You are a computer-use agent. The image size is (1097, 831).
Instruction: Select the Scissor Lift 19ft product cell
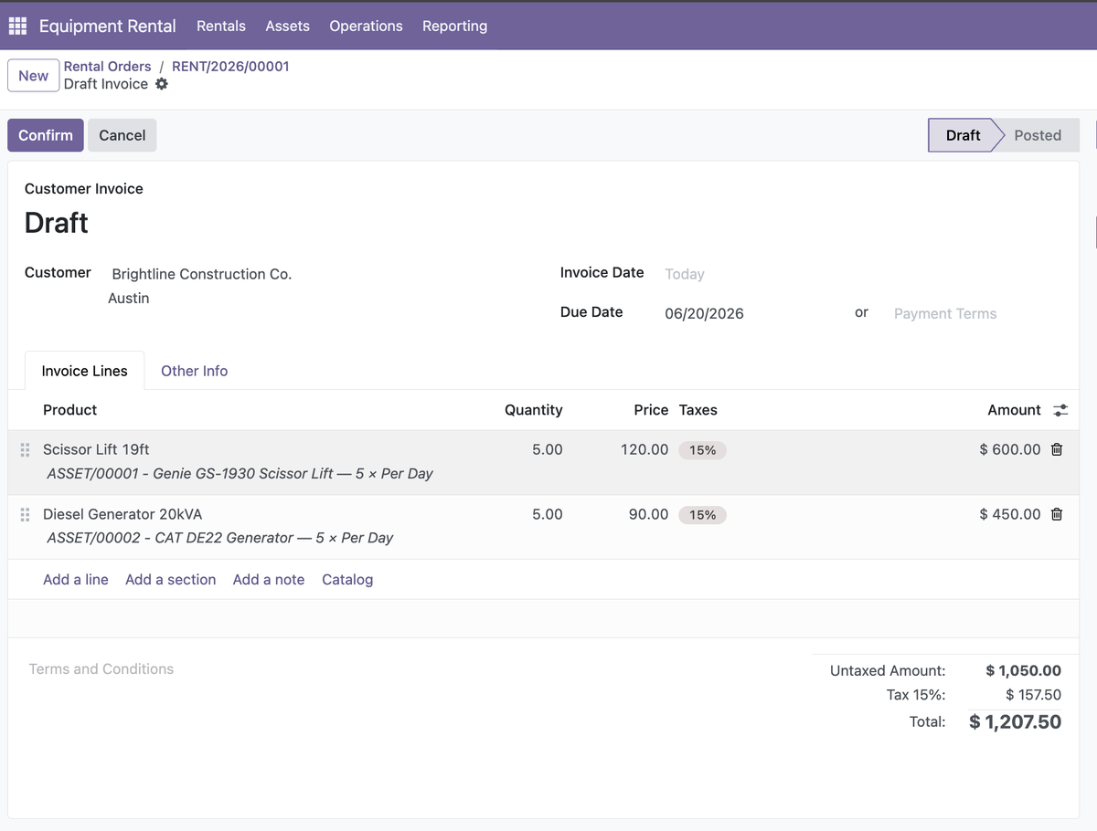click(96, 449)
